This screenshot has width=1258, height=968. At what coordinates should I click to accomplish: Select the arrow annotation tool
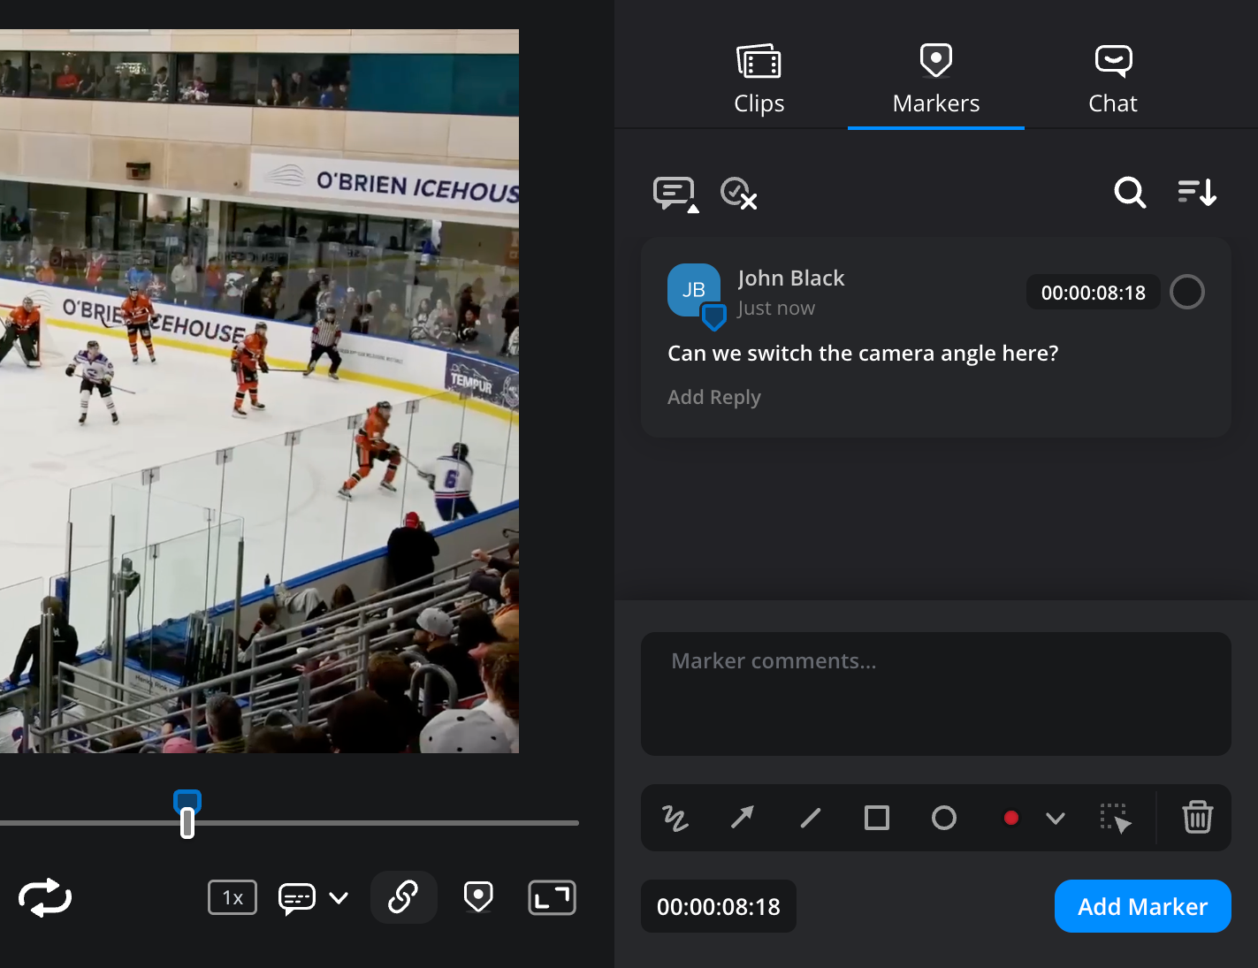tap(743, 818)
